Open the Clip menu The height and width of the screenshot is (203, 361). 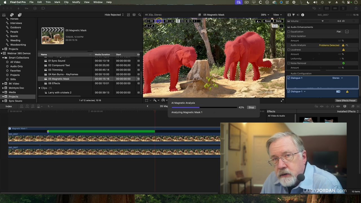(x=66, y=2)
